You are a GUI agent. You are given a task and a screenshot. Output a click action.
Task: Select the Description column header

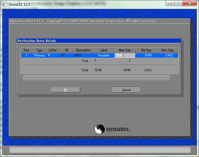coord(83,50)
